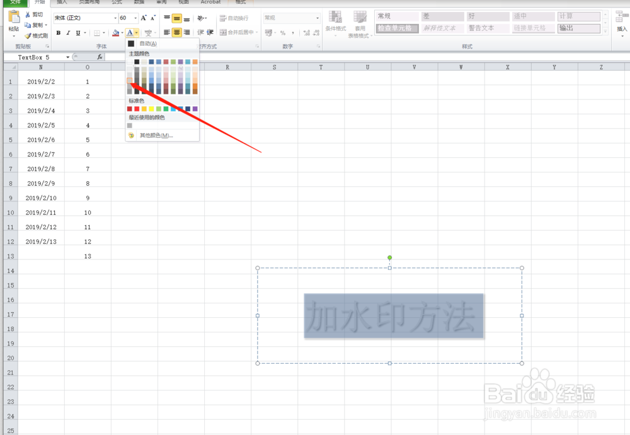
Task: Switch to the 页面布局 (Page Layout) tab
Action: pos(89,2)
